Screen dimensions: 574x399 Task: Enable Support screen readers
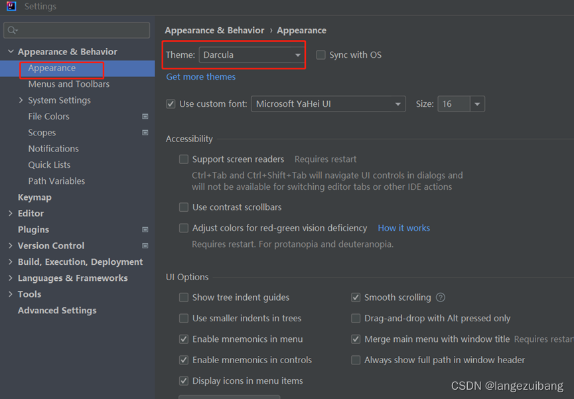click(184, 159)
